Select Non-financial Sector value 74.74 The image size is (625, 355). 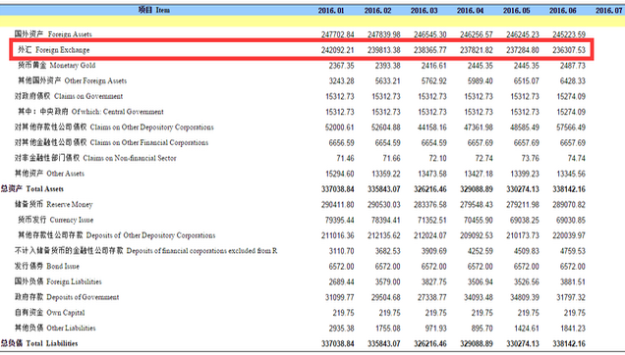pyautogui.click(x=576, y=159)
